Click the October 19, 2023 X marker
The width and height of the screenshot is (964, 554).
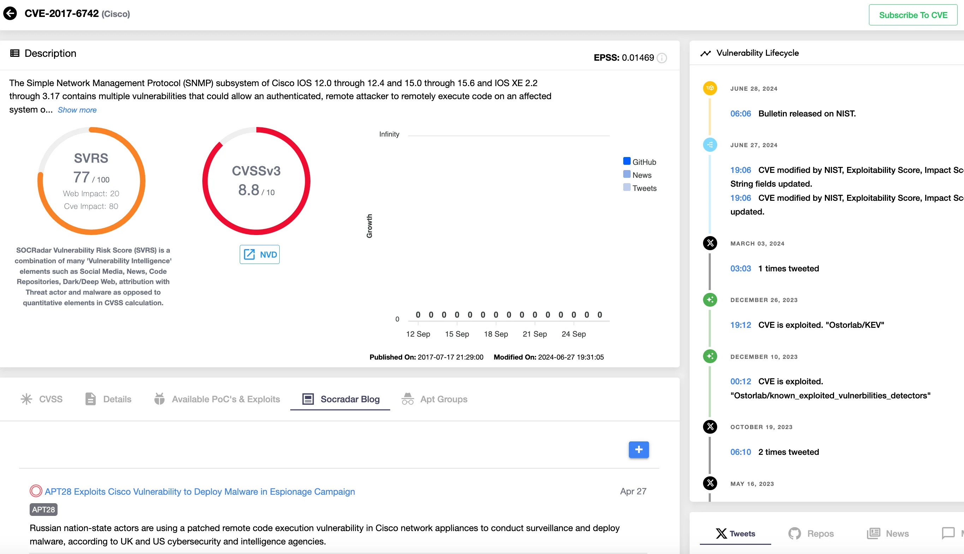pyautogui.click(x=710, y=427)
